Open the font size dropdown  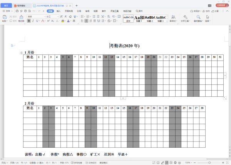58,17
